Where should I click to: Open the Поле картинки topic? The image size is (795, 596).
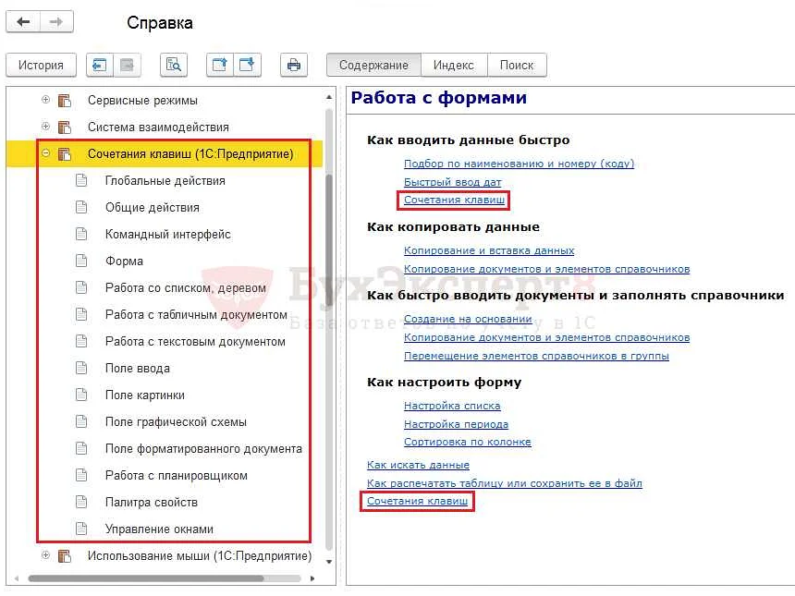(x=145, y=395)
